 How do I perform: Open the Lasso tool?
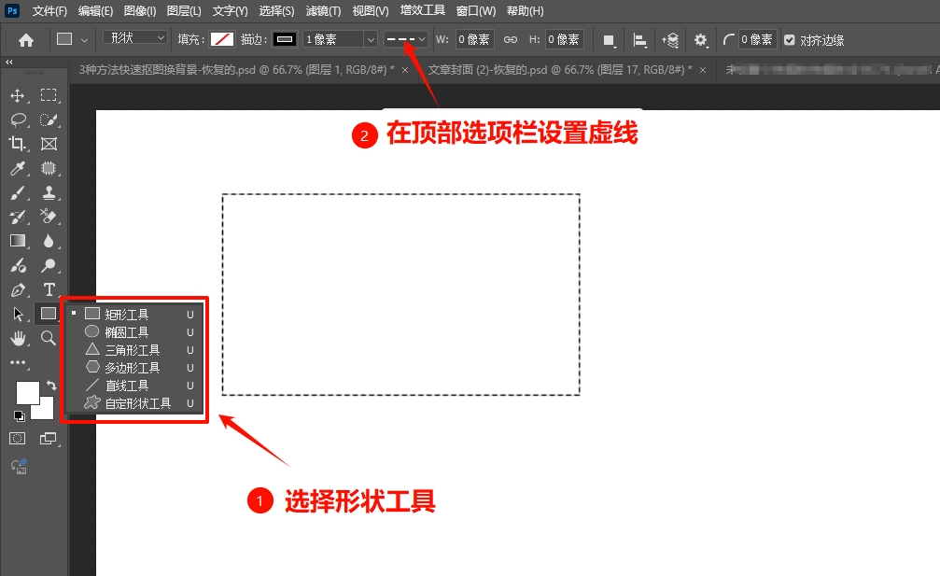[x=17, y=119]
